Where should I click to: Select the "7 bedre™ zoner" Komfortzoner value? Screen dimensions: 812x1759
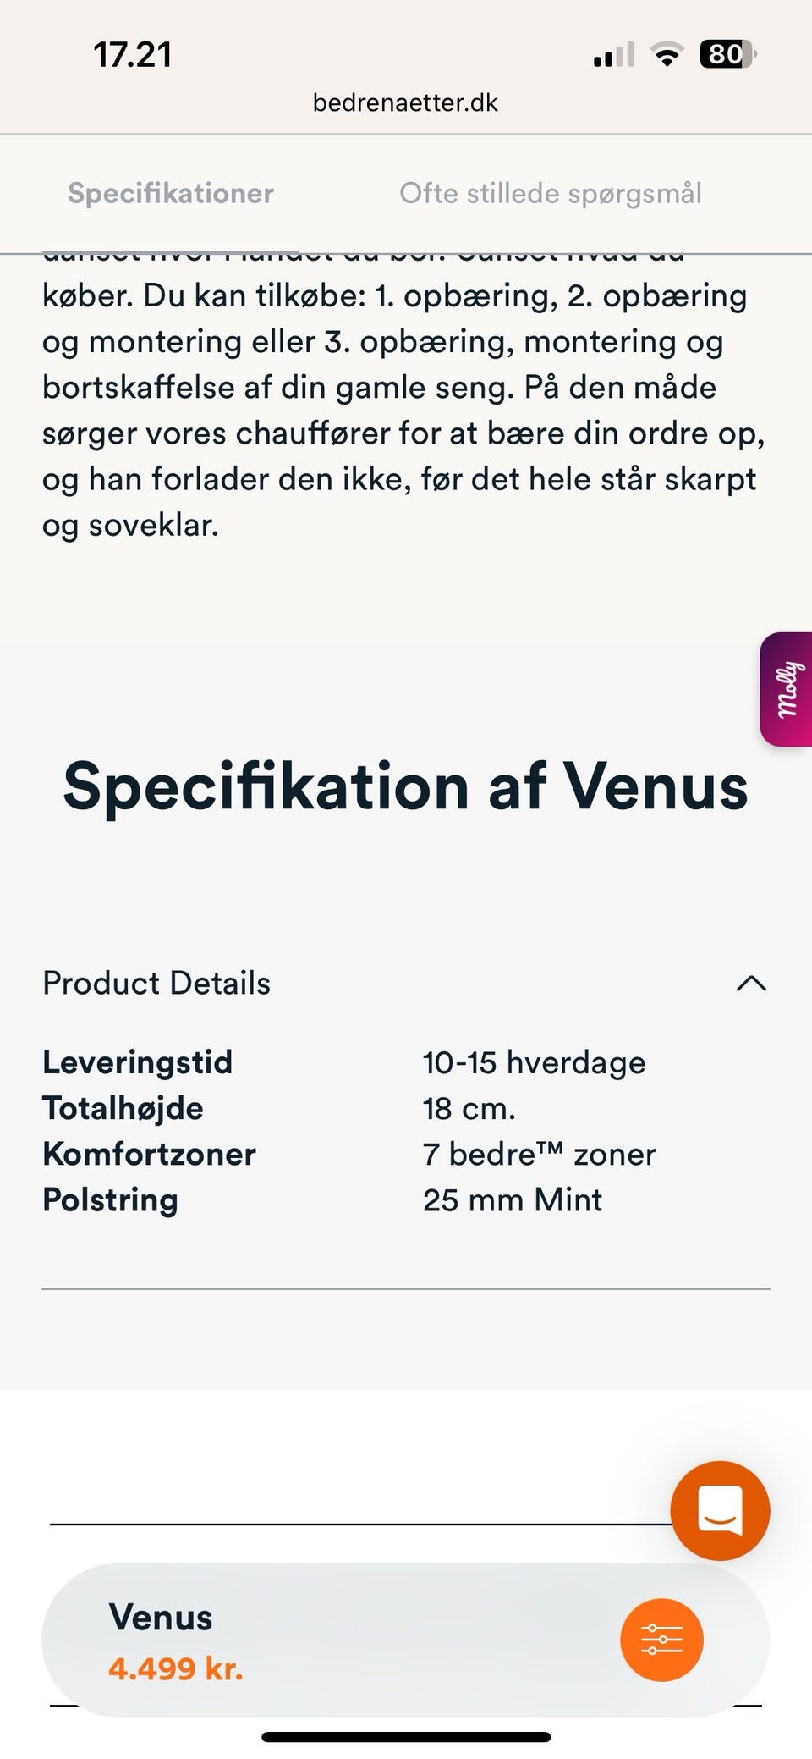(539, 1154)
